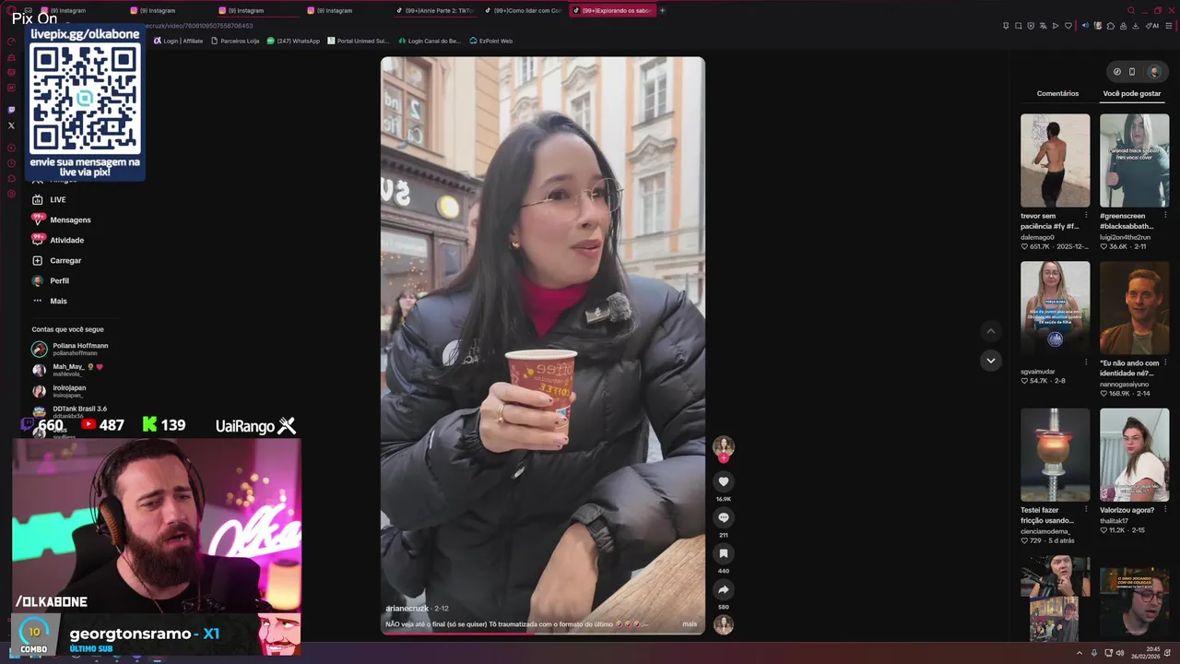Open the Portal Unimed bookmark

(x=359, y=41)
